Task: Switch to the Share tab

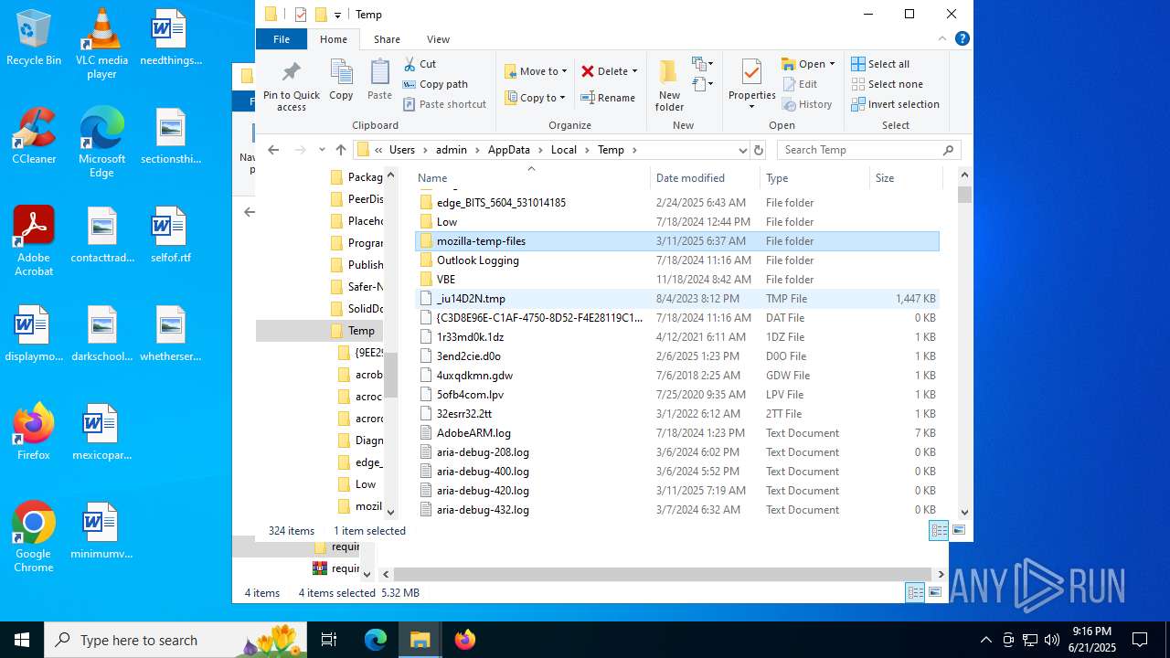Action: [x=387, y=39]
